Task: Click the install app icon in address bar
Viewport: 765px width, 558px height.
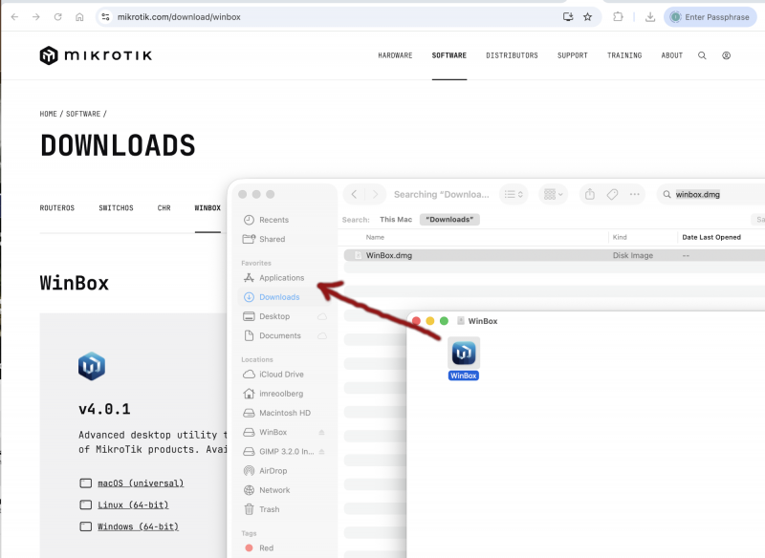Action: click(568, 17)
